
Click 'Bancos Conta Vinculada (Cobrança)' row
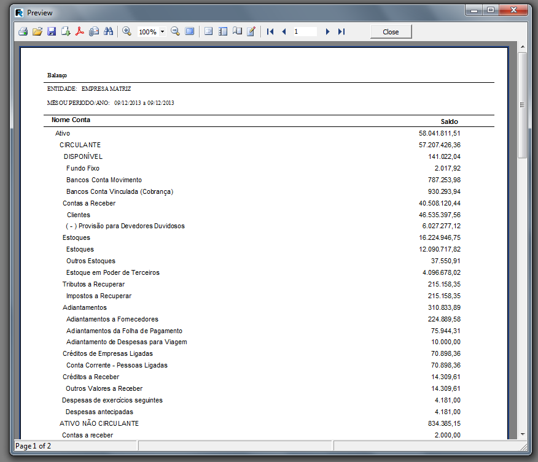[x=120, y=191]
